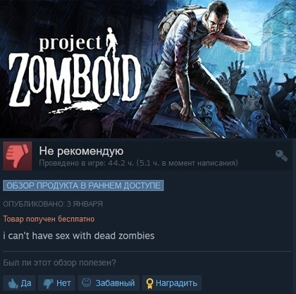296x294 pixels.
Task: Rate the review as Забавный
Action: [109, 283]
